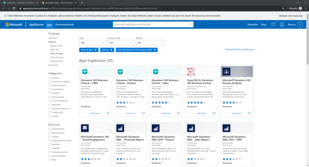
Task: Open the Trials dropdown
Action: point(92,43)
